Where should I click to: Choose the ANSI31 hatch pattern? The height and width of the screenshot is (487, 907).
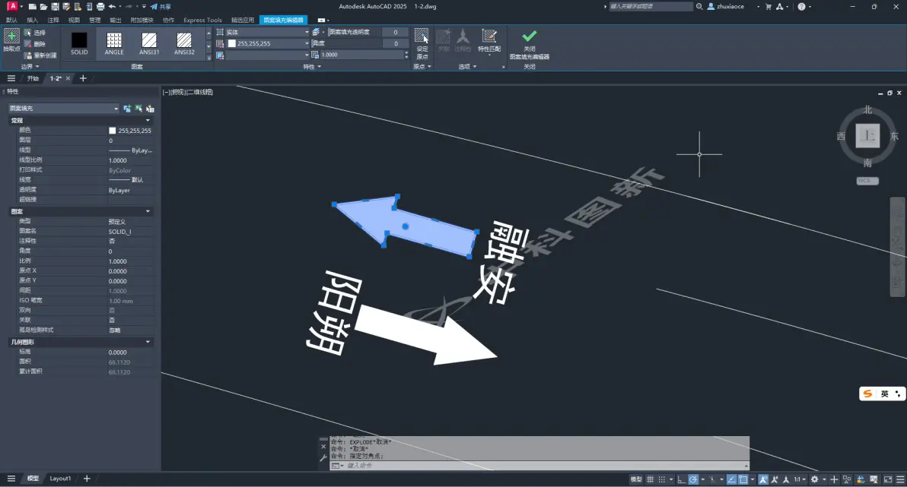tap(149, 43)
